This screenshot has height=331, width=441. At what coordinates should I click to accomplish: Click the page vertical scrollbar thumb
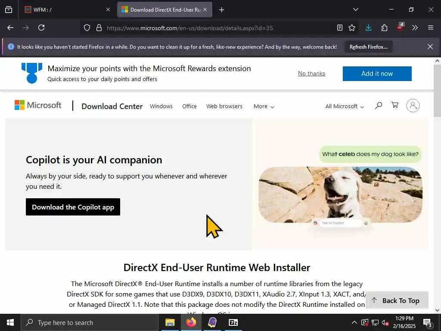(437, 91)
